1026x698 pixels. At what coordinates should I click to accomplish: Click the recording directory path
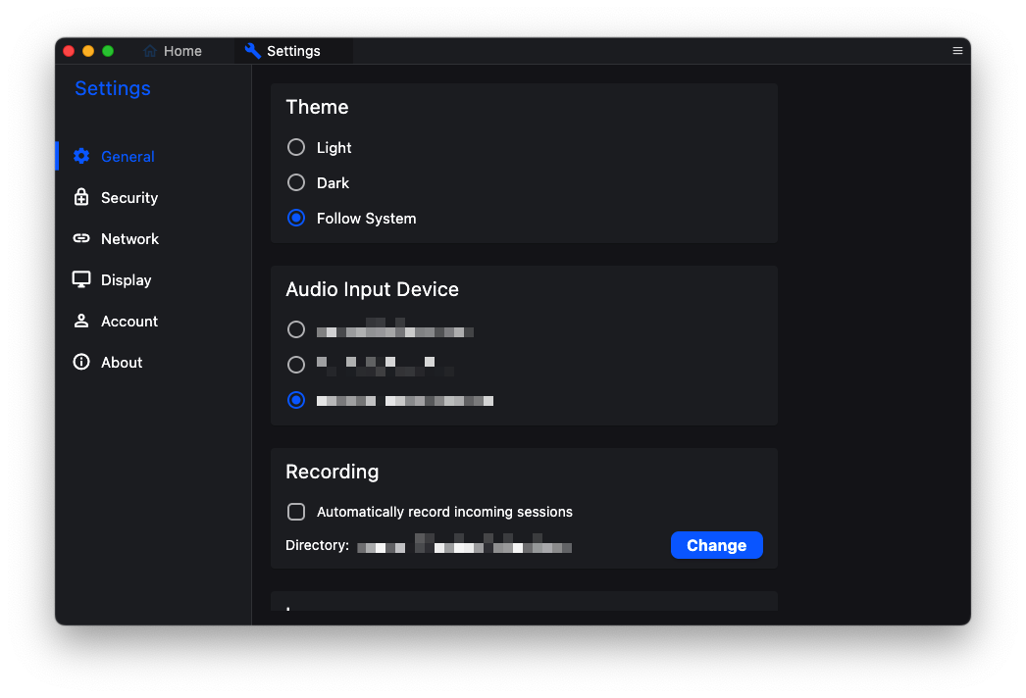tap(466, 546)
